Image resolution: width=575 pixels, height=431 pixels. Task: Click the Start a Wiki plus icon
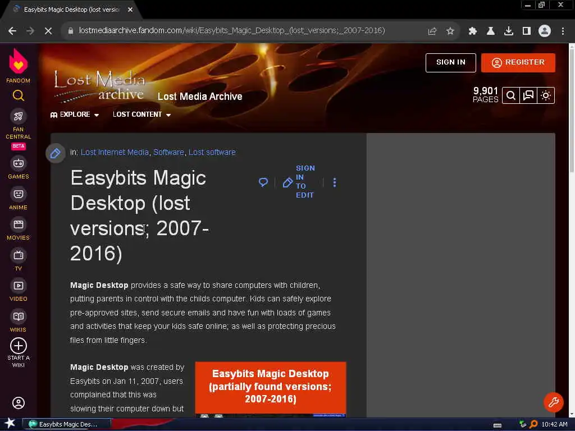pos(19,346)
